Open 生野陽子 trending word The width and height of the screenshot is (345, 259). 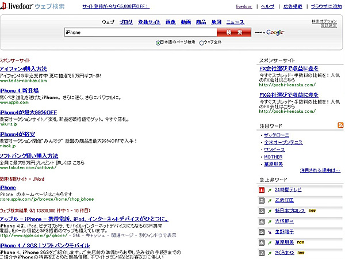pyautogui.click(x=284, y=232)
